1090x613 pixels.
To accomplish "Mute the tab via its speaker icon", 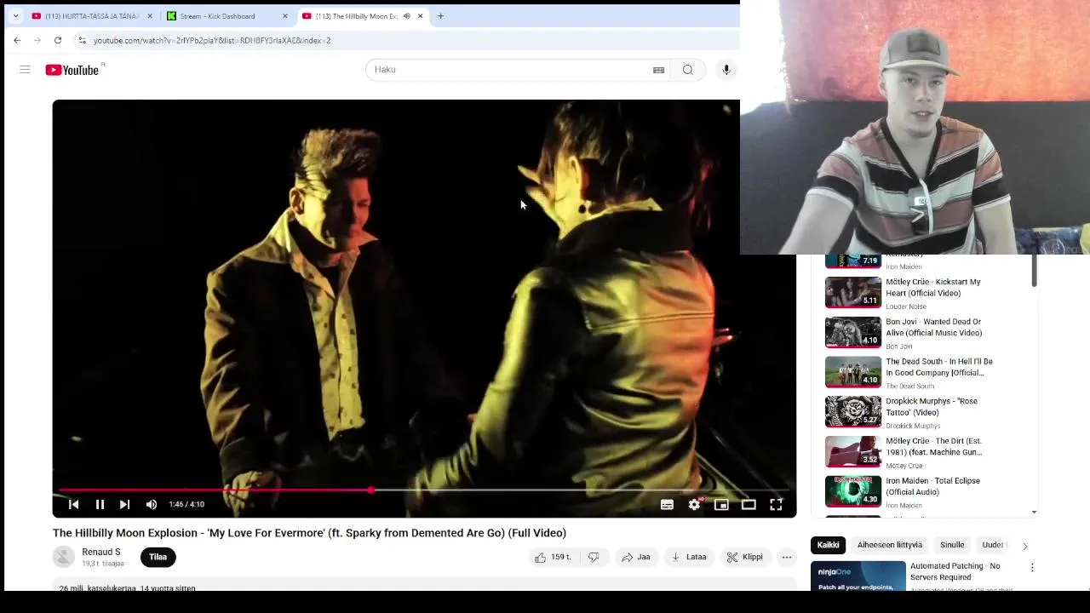I will pos(406,16).
